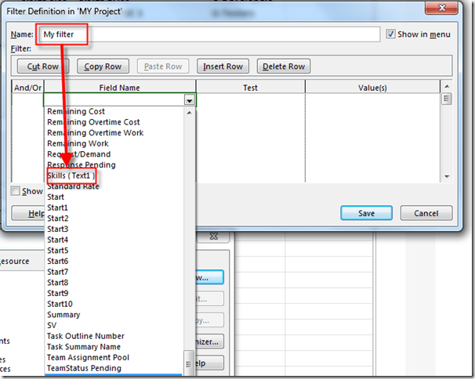This screenshot has height=379, width=475.
Task: Click the Test column header
Action: (250, 88)
